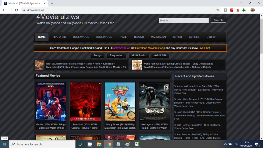The width and height of the screenshot is (263, 148).
Task: Switch to Chrome on the taskbar
Action: tap(109, 144)
